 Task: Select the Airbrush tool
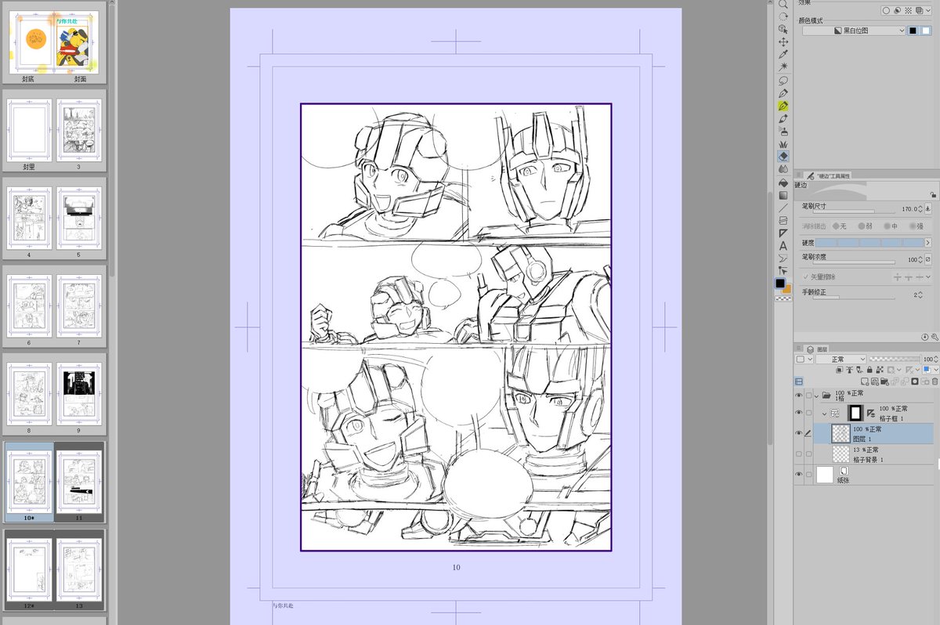783,132
